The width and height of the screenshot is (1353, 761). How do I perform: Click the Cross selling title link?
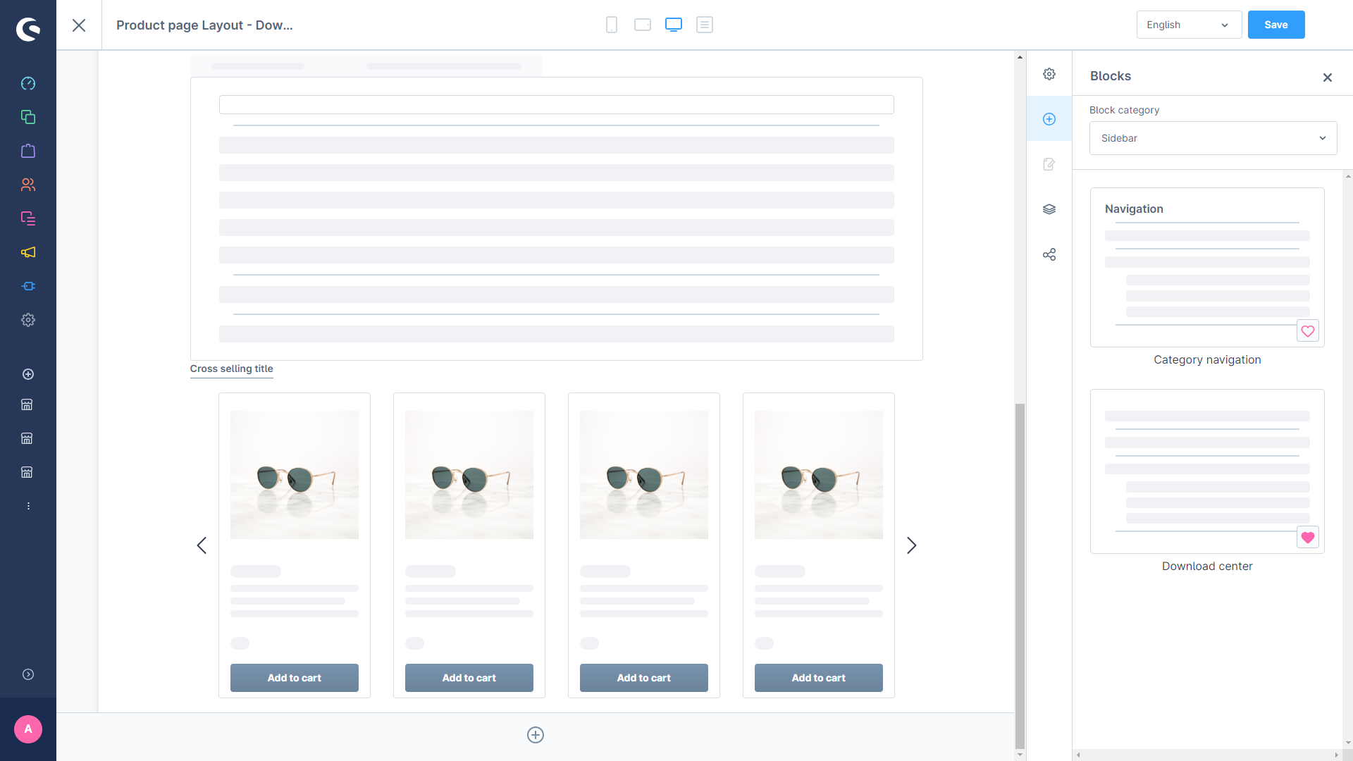(231, 369)
